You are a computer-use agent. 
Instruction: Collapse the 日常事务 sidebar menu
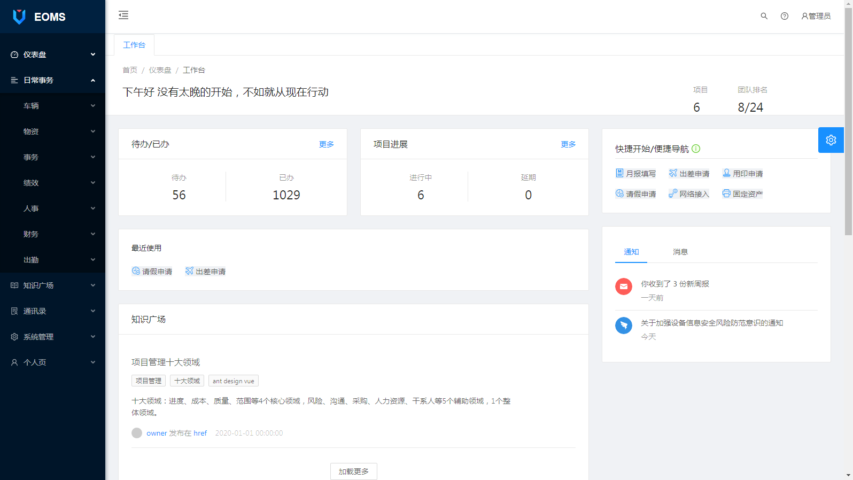(52, 80)
